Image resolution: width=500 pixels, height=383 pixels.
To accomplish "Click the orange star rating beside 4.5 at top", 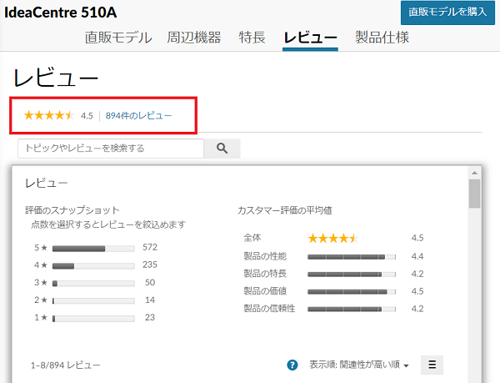I will click(x=49, y=115).
